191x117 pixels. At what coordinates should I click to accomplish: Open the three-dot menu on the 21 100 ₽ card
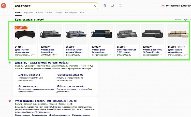click(35, 55)
